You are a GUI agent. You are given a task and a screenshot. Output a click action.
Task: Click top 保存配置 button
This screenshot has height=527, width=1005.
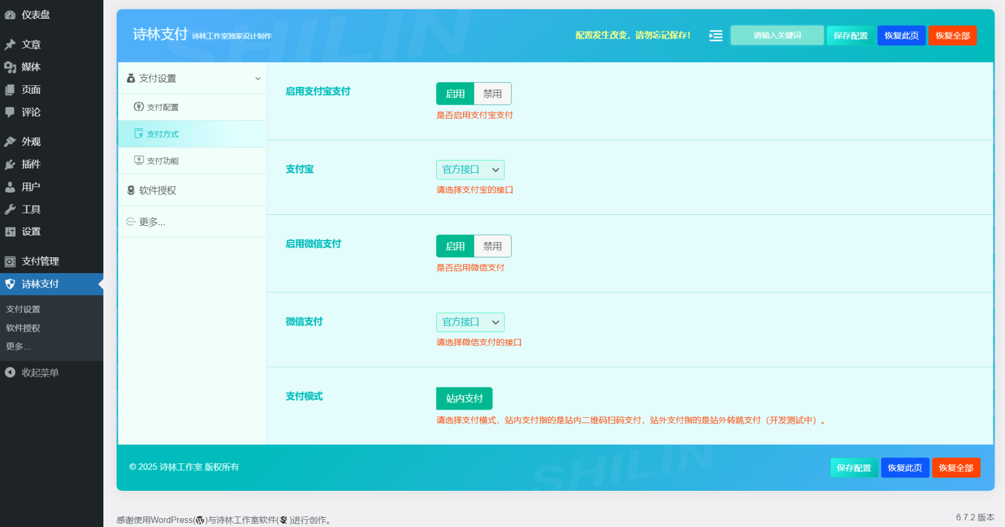pyautogui.click(x=850, y=36)
